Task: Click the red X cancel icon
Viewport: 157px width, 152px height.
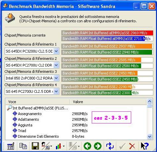Action: pos(132,146)
